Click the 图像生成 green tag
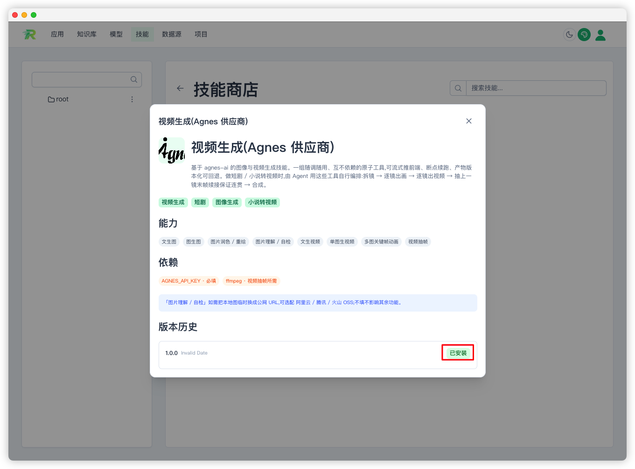This screenshot has width=635, height=469. coord(227,202)
